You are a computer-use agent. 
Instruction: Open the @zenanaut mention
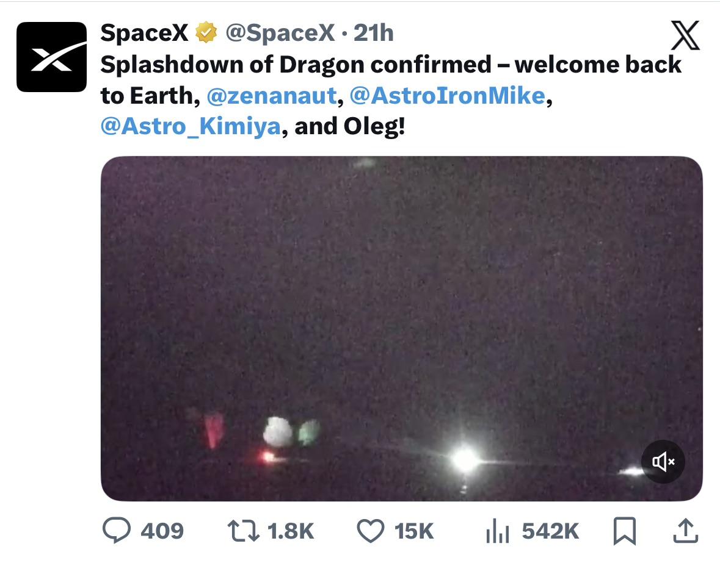[x=272, y=96]
